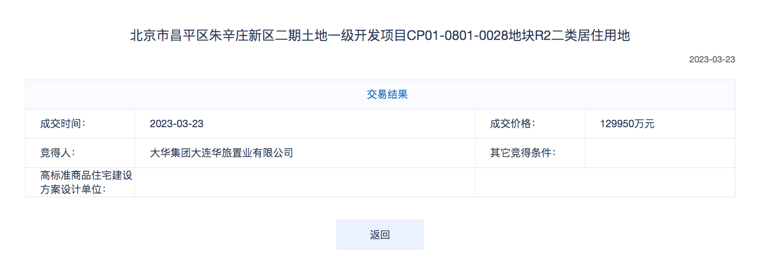The width and height of the screenshot is (758, 271).
Task: Click the 成交时间 value 2023-03-23
Action: click(176, 124)
